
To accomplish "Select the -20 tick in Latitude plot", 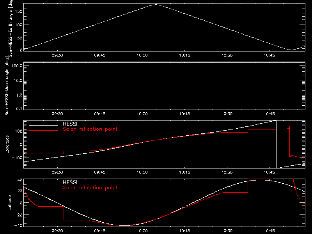I will pos(18,215).
